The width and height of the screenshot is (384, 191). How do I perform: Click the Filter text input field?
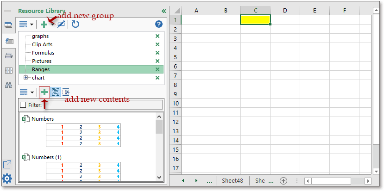pyautogui.click(x=103, y=105)
